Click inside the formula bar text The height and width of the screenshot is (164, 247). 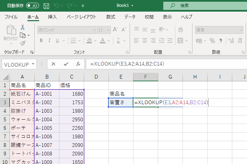click(127, 64)
